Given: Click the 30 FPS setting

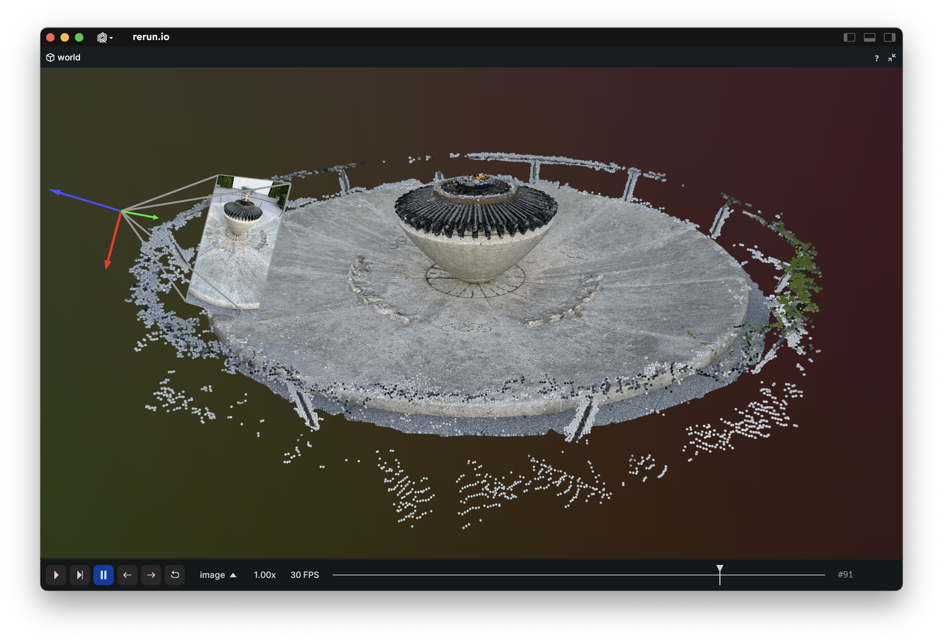Looking at the screenshot, I should 304,575.
